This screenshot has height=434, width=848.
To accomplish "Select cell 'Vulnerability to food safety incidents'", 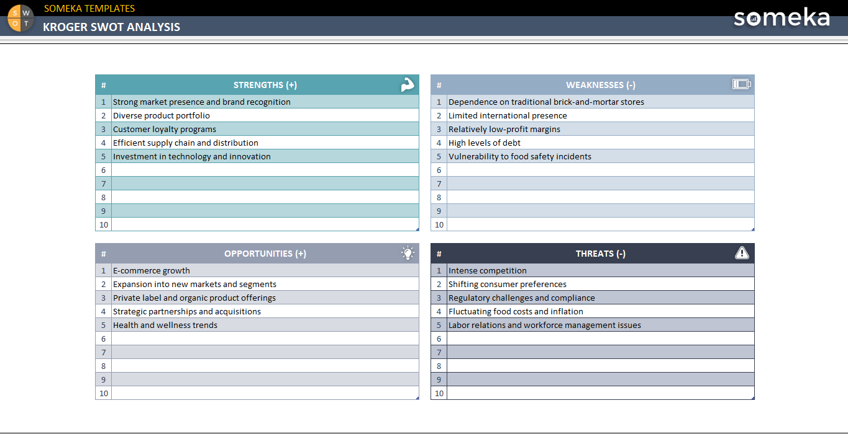I will point(601,156).
